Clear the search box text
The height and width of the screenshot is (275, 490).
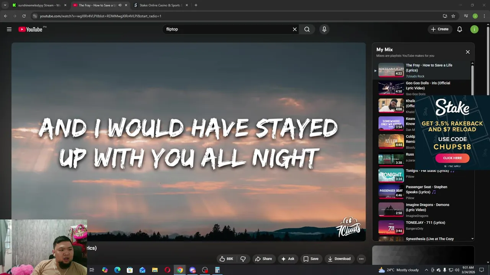point(295,29)
